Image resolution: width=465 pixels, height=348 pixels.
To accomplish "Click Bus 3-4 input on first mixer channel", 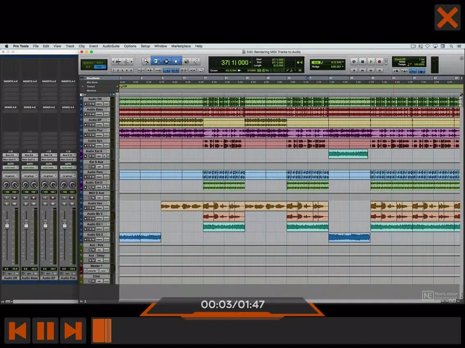I will pyautogui.click(x=10, y=155).
